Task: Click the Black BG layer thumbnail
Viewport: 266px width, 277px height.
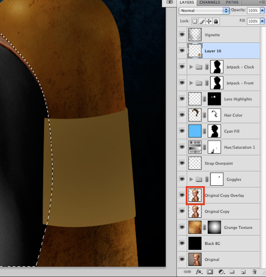Action: [195, 243]
